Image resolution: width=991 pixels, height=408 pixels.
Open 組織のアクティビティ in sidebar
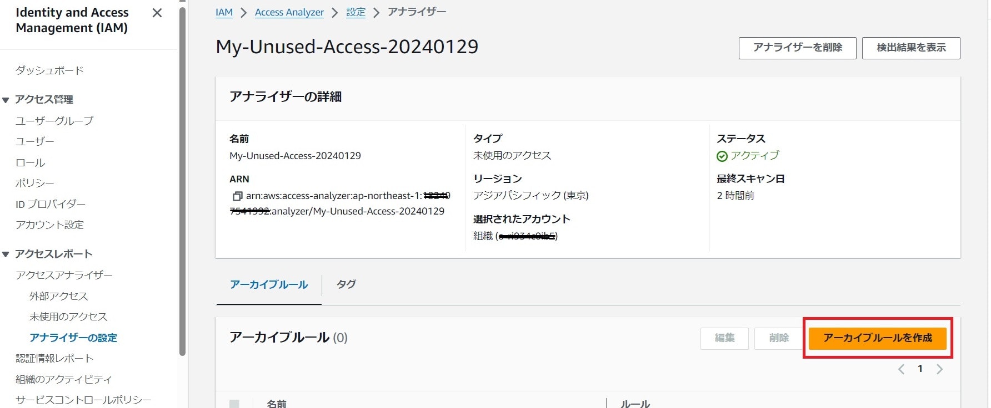[63, 379]
